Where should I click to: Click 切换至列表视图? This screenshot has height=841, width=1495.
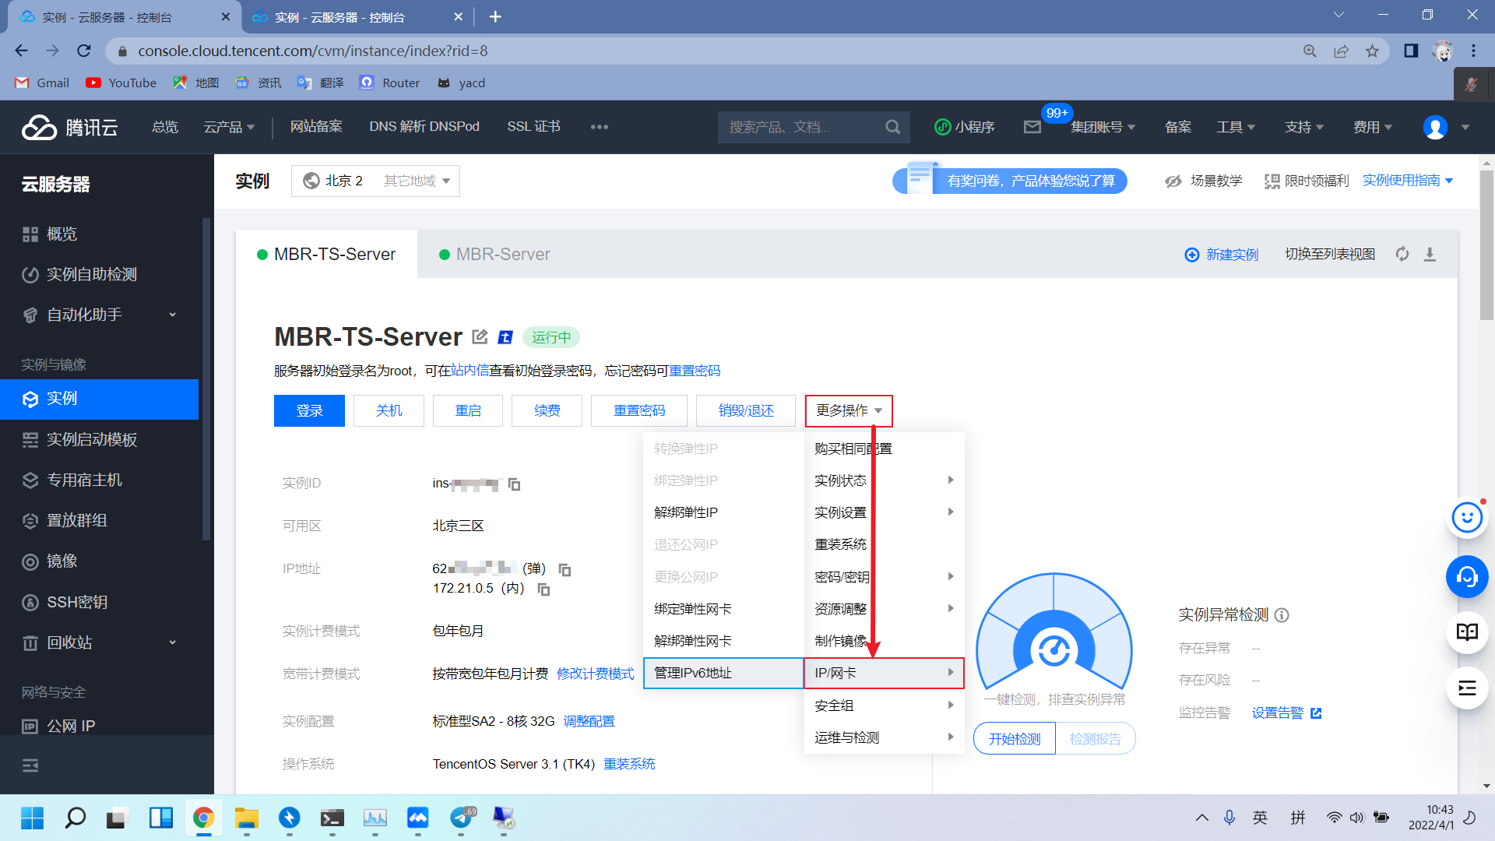(1330, 255)
